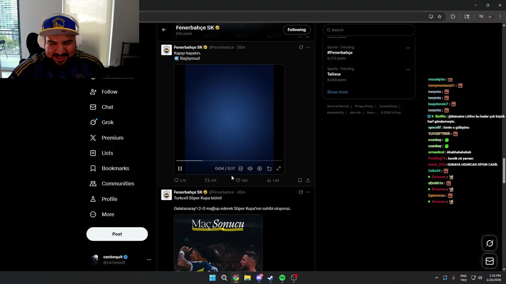Pause the playing video

point(180,168)
